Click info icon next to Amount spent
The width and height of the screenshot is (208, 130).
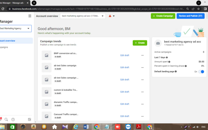coord(169,62)
